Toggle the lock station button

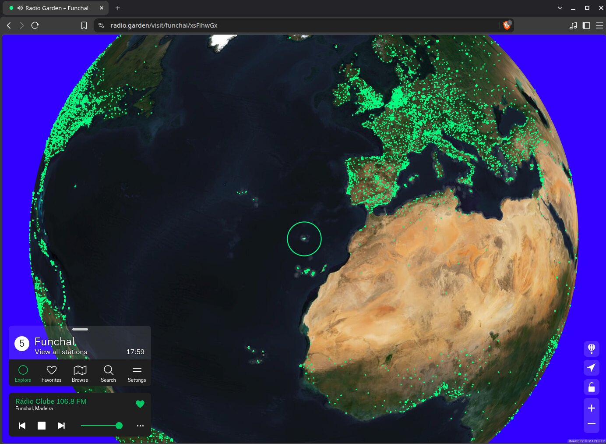(x=592, y=387)
